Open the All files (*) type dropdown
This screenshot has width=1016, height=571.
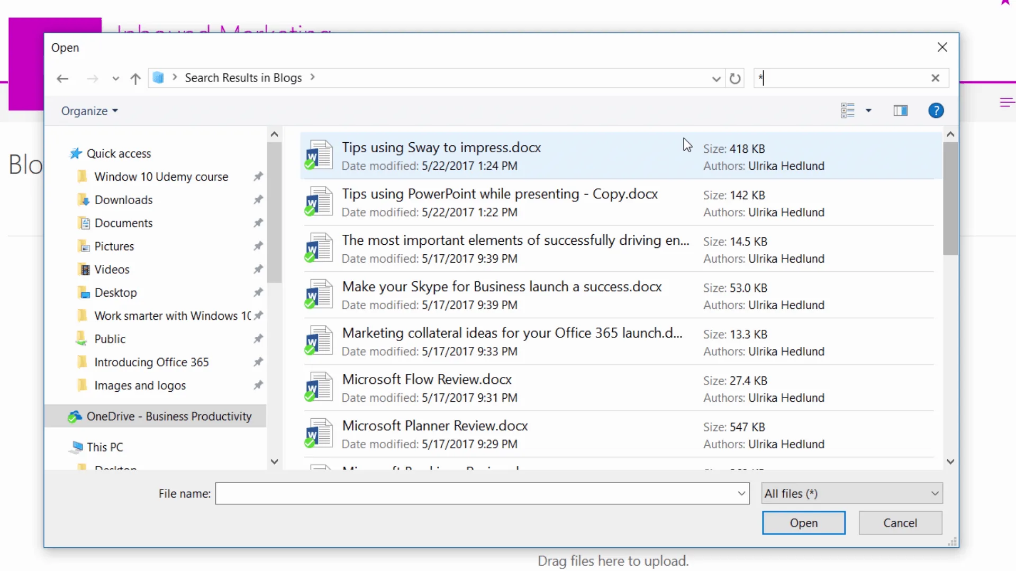coord(852,494)
